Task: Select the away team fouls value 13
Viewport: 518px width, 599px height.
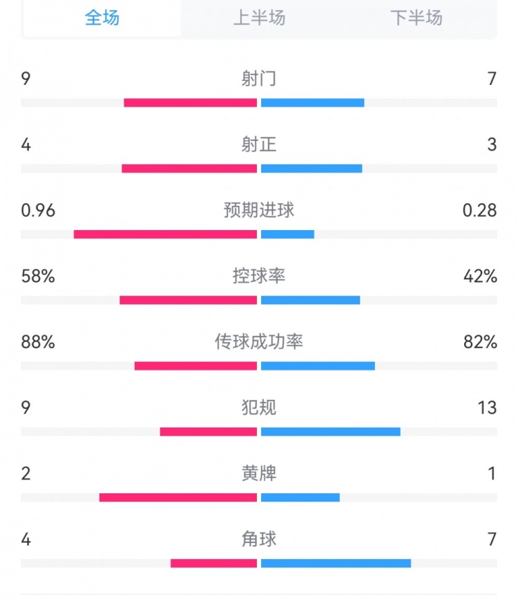Action: [x=488, y=408]
